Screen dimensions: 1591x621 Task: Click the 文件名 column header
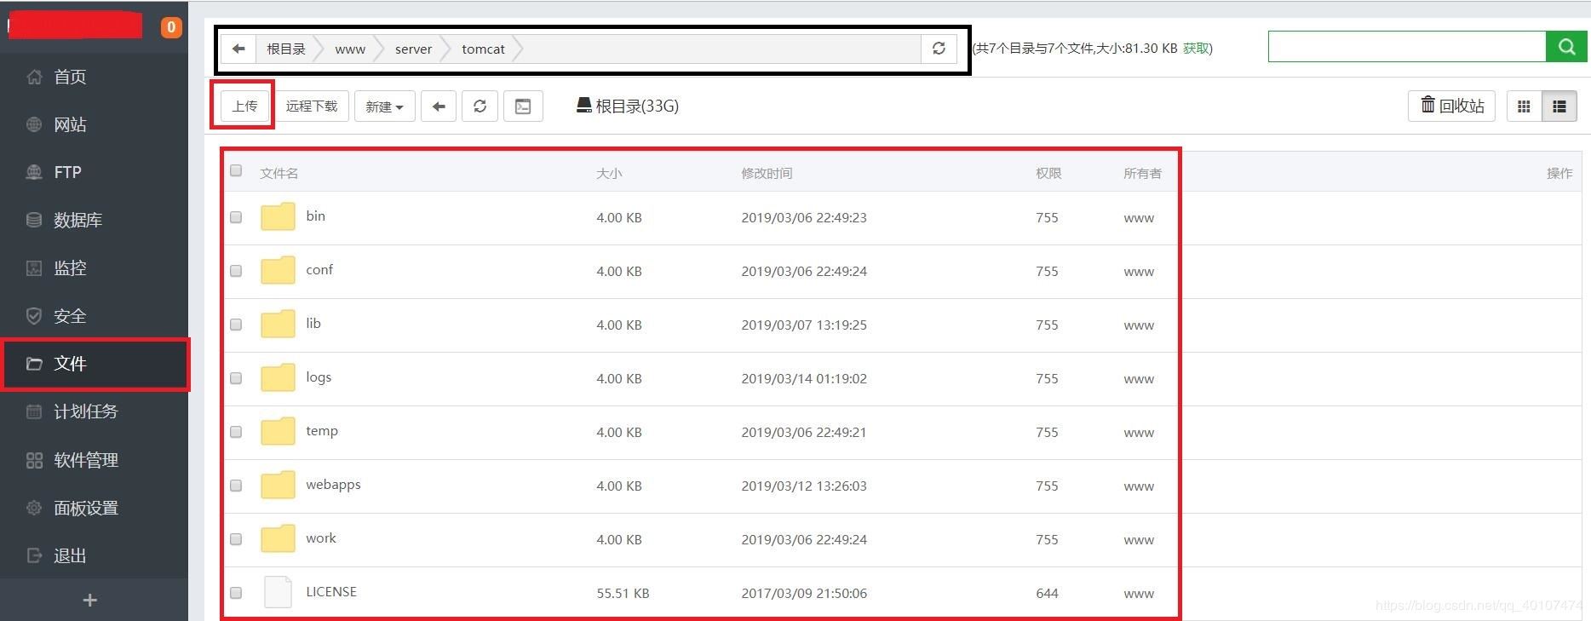pyautogui.click(x=279, y=173)
